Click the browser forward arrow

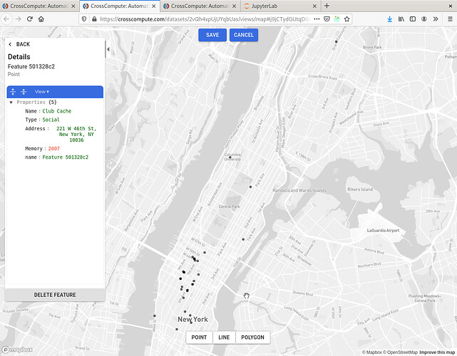[18, 19]
